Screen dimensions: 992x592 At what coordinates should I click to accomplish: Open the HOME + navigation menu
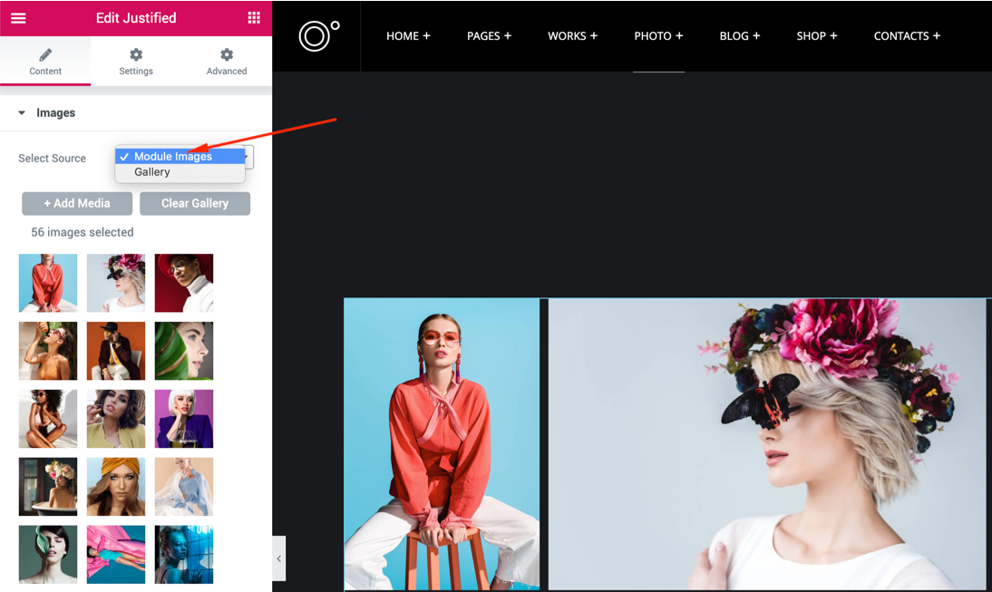[x=408, y=36]
